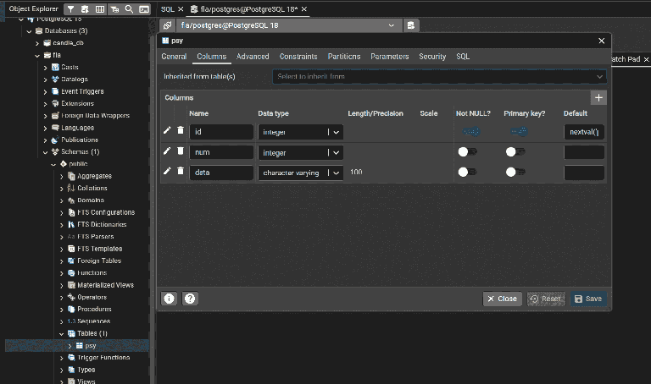Switch to the dialog's SQL tab
This screenshot has height=384, width=651.
tap(463, 57)
